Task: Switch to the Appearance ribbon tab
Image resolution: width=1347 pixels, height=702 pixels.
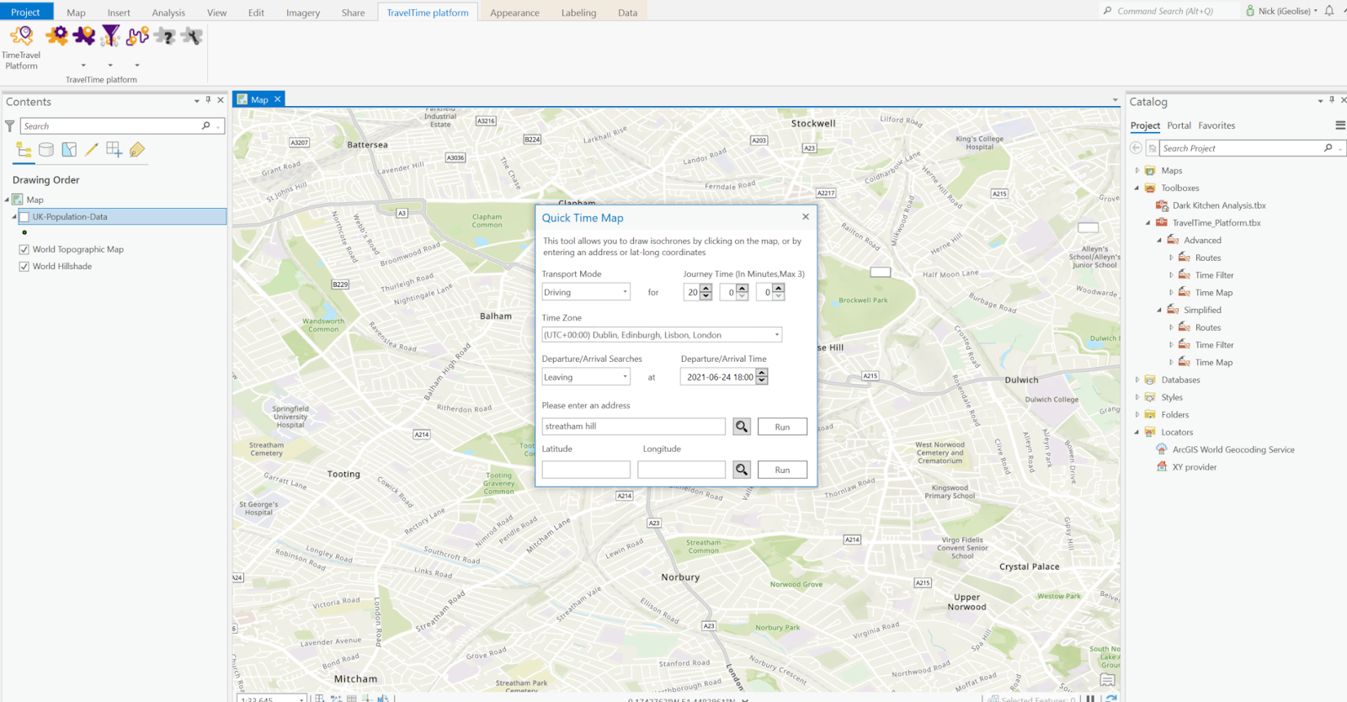Action: (x=514, y=13)
